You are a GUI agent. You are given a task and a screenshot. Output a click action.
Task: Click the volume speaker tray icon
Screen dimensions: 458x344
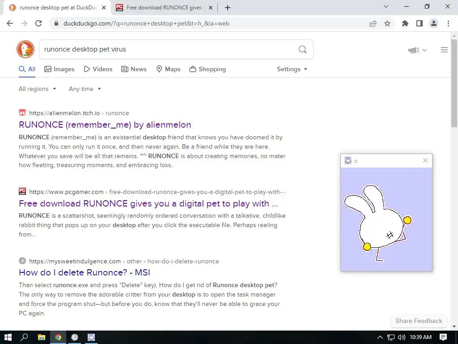(402, 337)
